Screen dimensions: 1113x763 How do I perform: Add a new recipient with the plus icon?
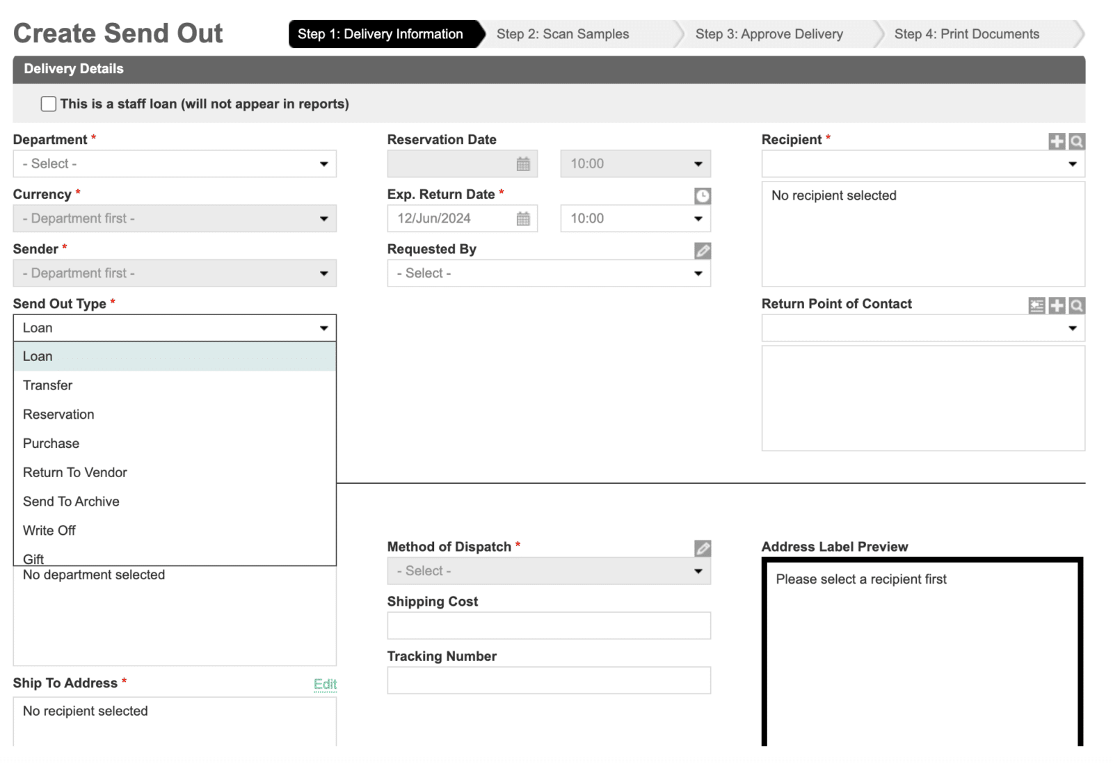pyautogui.click(x=1056, y=141)
